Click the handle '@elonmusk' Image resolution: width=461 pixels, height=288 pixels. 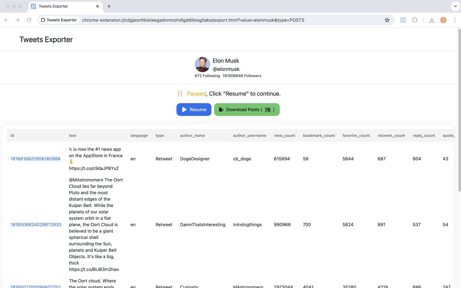point(226,69)
